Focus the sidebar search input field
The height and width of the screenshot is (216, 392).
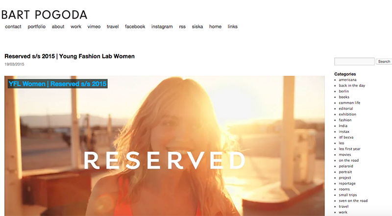(x=354, y=62)
